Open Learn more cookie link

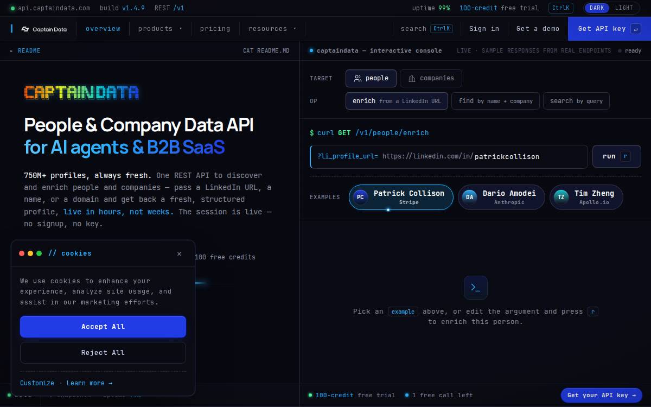[x=90, y=383]
